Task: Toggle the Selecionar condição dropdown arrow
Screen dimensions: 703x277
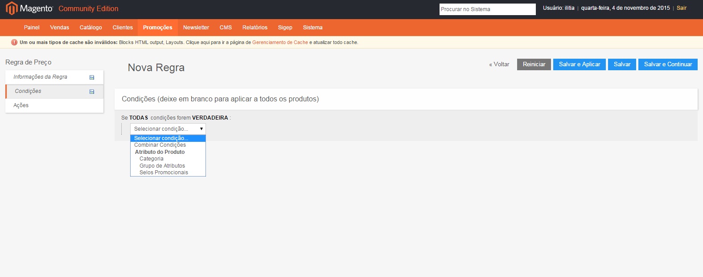Action: pos(201,129)
